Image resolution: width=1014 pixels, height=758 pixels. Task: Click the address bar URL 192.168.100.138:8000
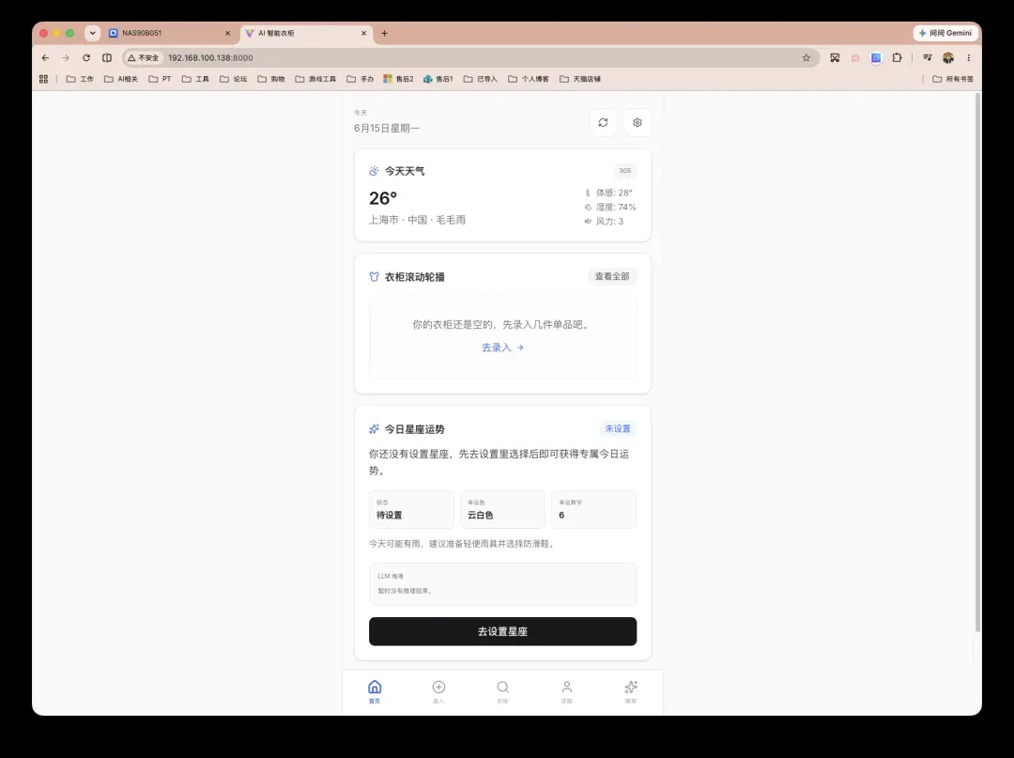pos(210,57)
